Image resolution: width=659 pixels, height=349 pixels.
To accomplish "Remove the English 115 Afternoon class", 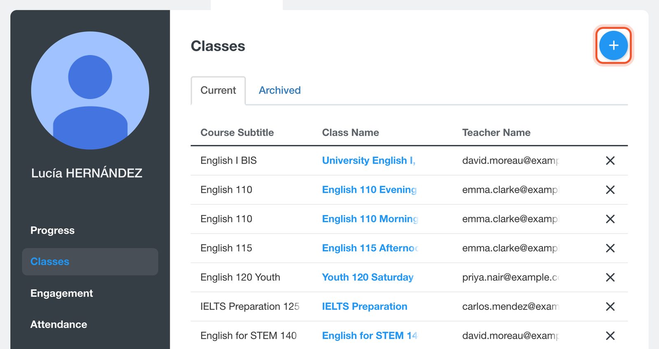I will [610, 248].
